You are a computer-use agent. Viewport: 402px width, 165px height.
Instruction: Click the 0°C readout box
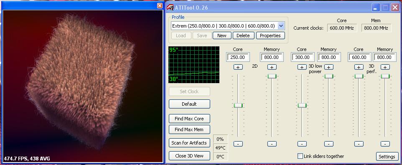pyautogui.click(x=220, y=157)
